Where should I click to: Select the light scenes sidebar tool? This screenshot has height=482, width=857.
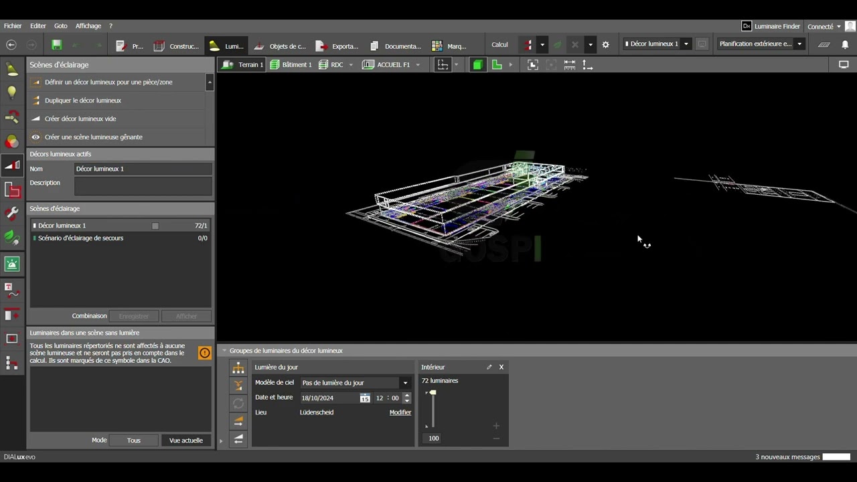(12, 165)
